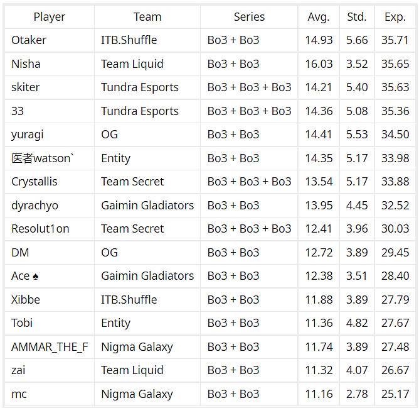Click the AMMAR_THE_F player name
419x408 pixels.
[50, 347]
